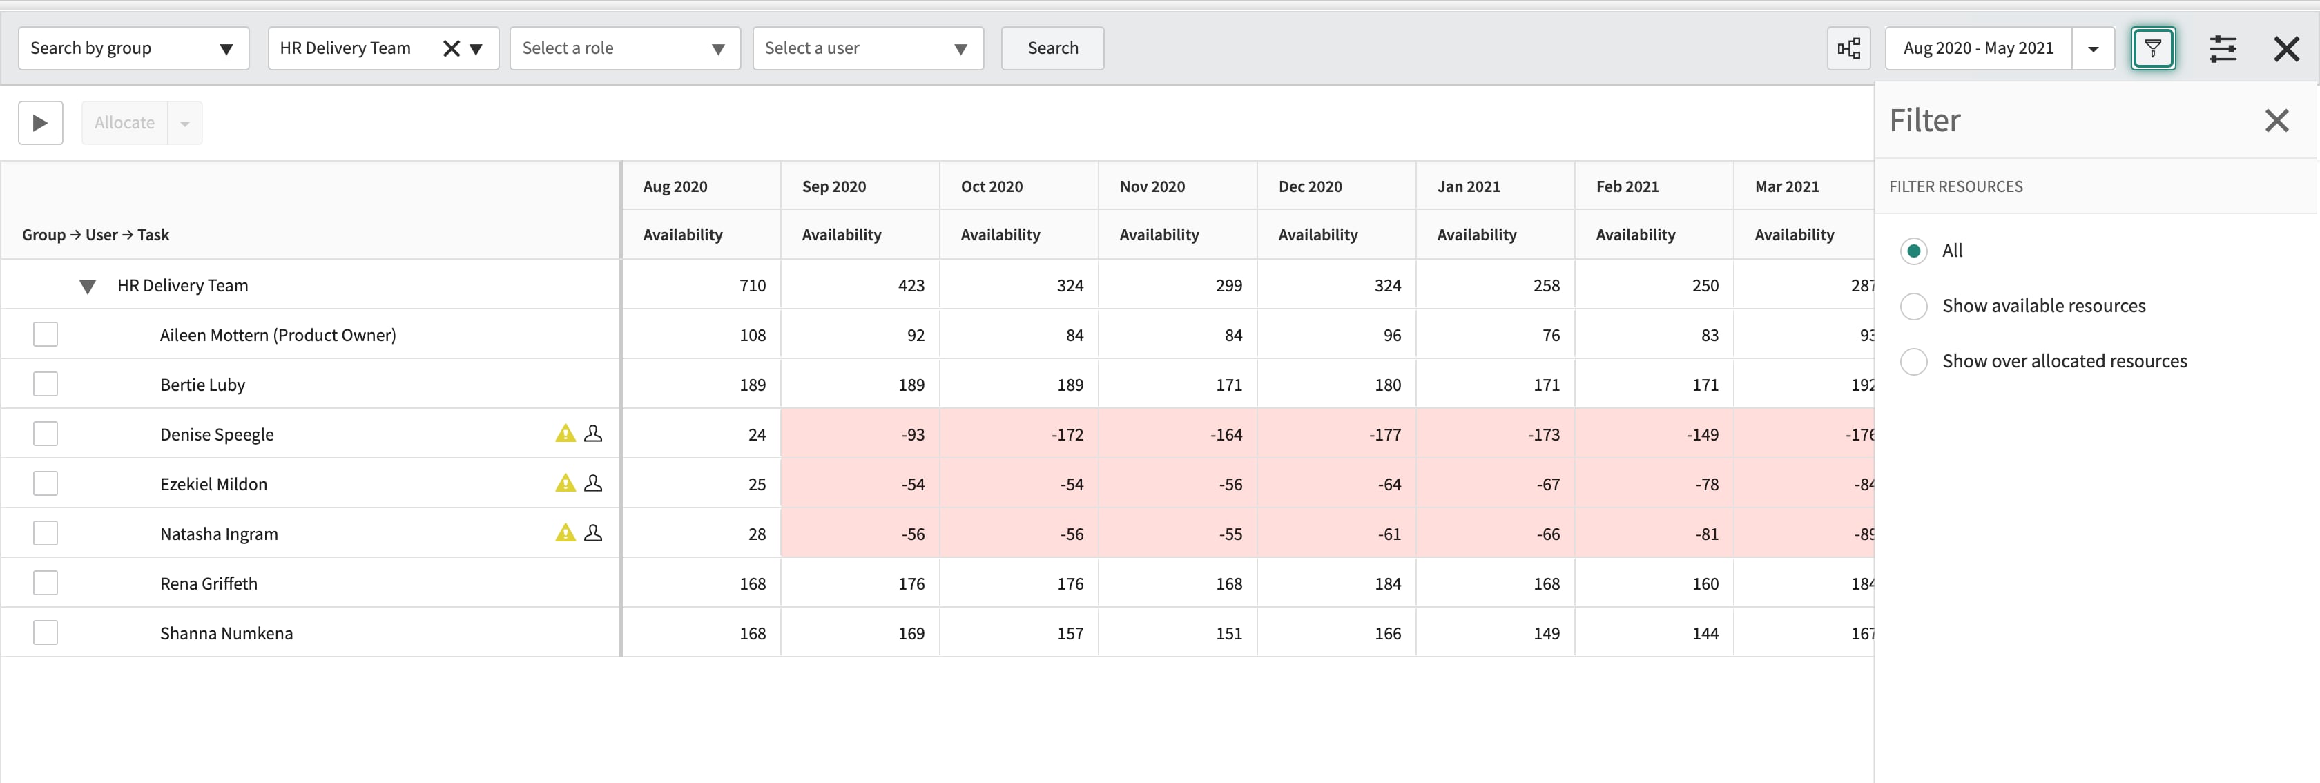
Task: Click the Sep 2020 column header
Action: 834,186
